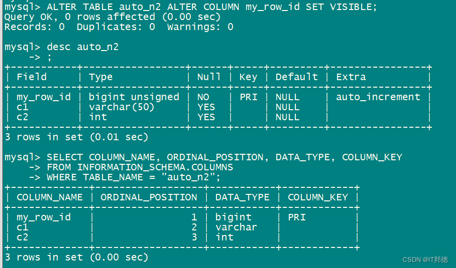Viewport: 456px width, 268px height.
Task: Click the "bigint unsigned" type value
Action: pos(134,97)
